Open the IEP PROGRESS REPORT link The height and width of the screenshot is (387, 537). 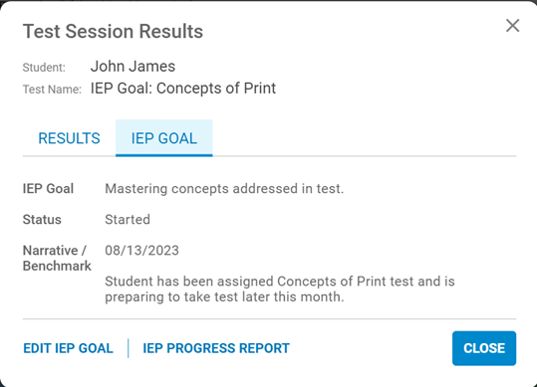point(216,348)
